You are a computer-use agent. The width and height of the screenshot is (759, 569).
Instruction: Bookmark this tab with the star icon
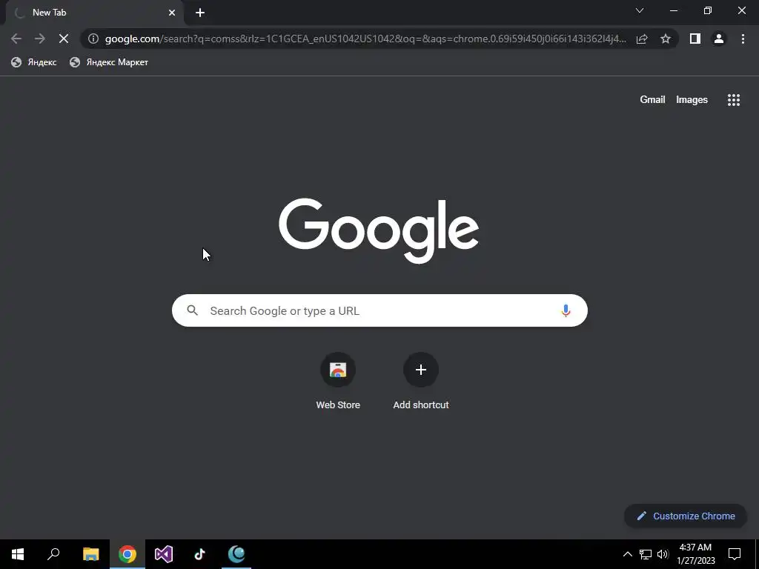tap(666, 39)
